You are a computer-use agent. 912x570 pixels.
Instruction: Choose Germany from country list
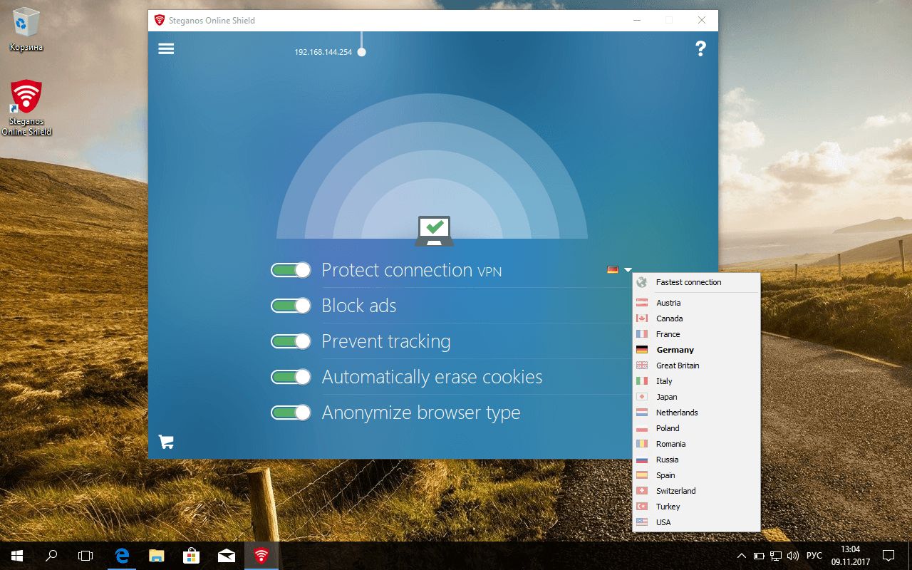696,350
